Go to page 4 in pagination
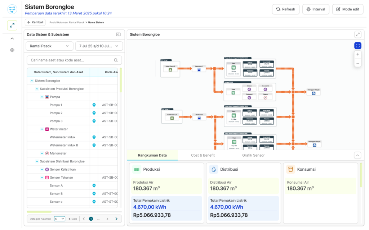 click(x=107, y=219)
